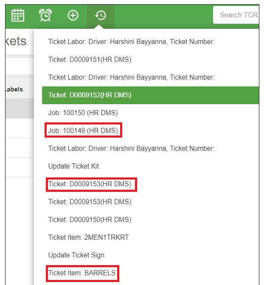Select Ticket: D0009151(HR DMS) from history
Image resolution: width=264 pixels, height=285 pixels.
[90, 60]
